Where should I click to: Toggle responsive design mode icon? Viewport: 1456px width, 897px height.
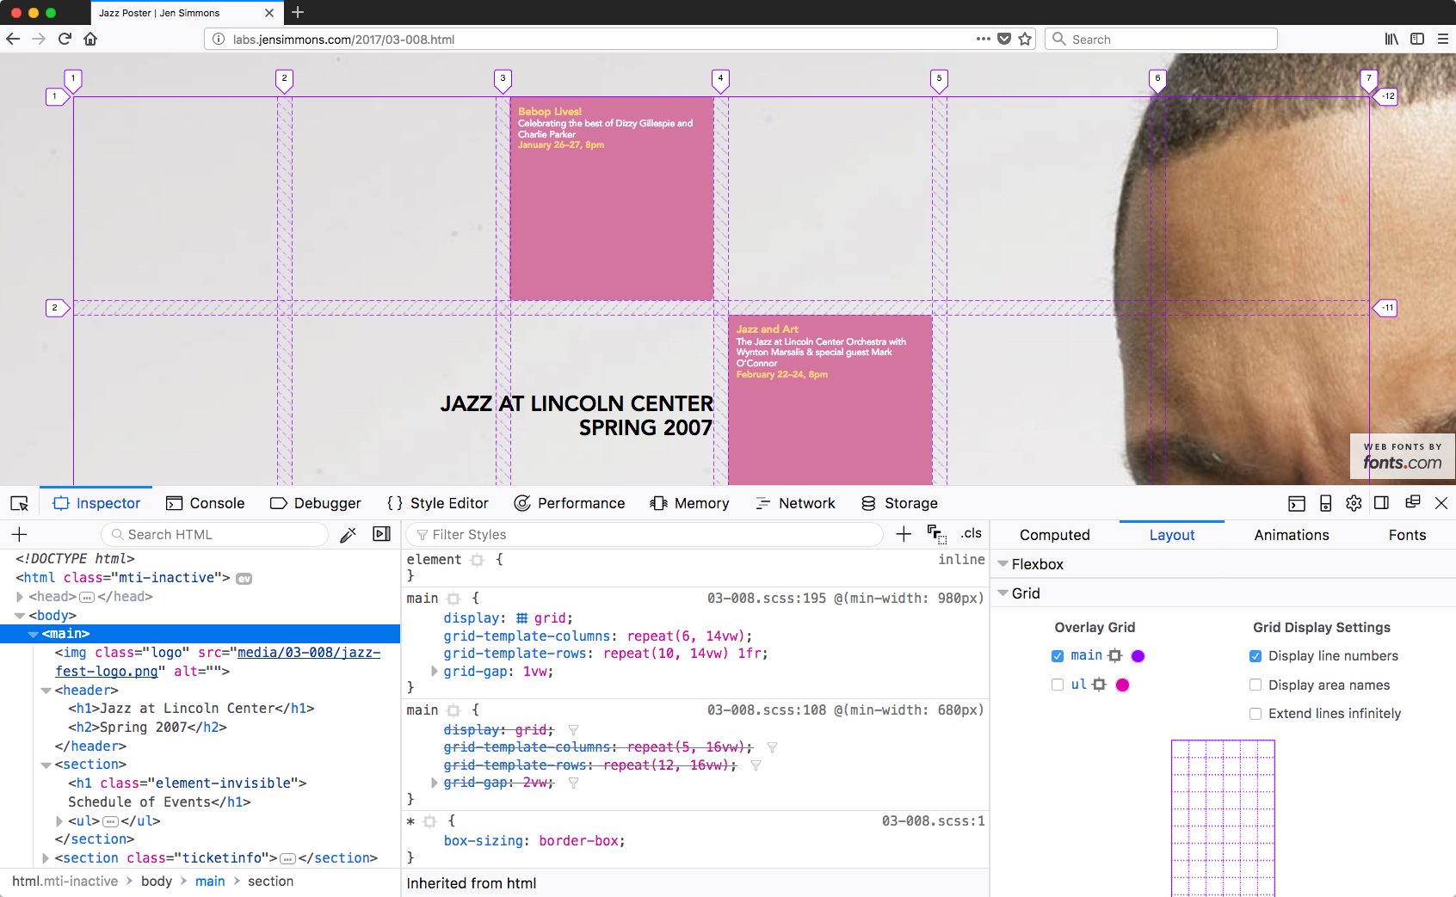tap(1325, 503)
